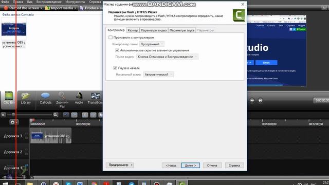Click the < Назад button

171,165
